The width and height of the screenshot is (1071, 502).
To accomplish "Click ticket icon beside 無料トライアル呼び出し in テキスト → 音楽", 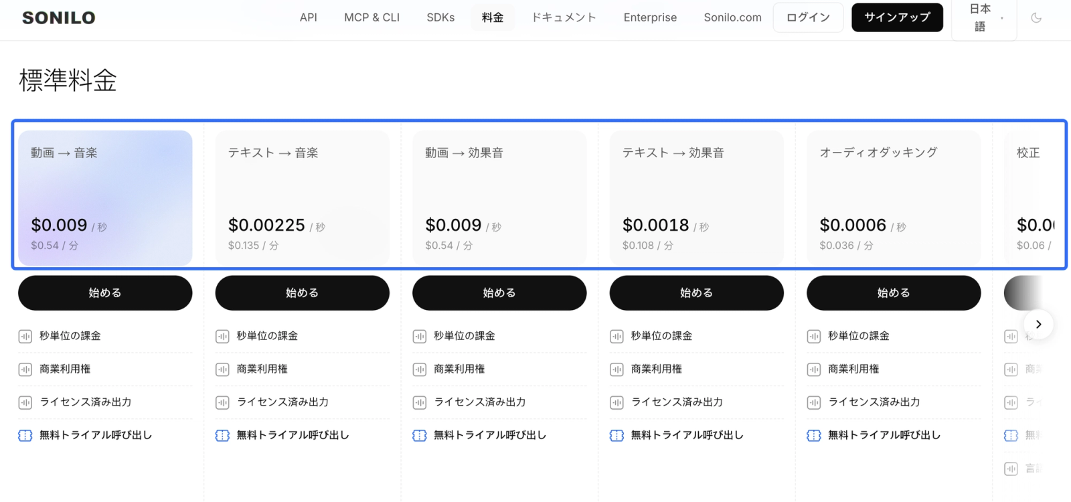I will 222,435.
